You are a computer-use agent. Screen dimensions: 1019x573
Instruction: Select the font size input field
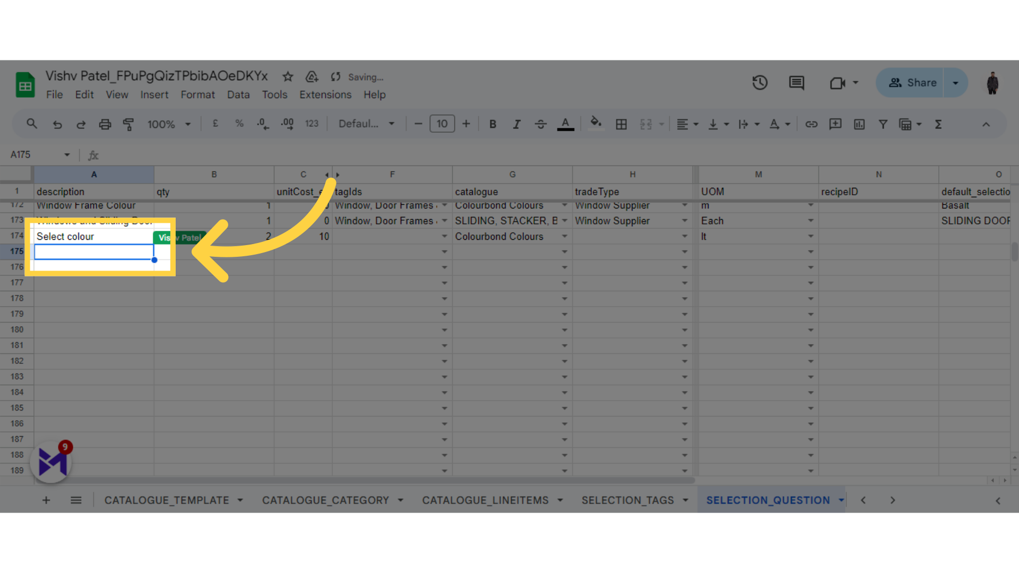pyautogui.click(x=442, y=124)
